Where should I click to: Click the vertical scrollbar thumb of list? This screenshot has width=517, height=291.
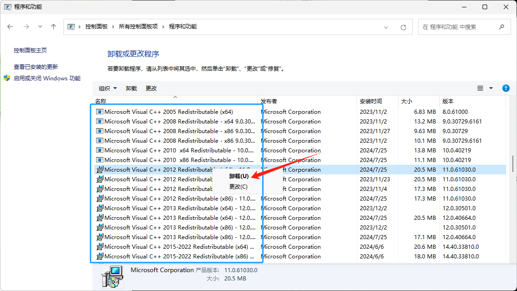click(x=513, y=163)
